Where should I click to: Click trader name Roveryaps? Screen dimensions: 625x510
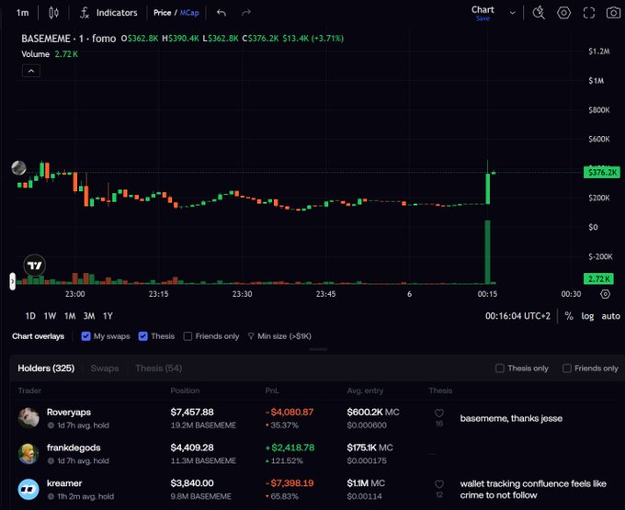point(69,412)
